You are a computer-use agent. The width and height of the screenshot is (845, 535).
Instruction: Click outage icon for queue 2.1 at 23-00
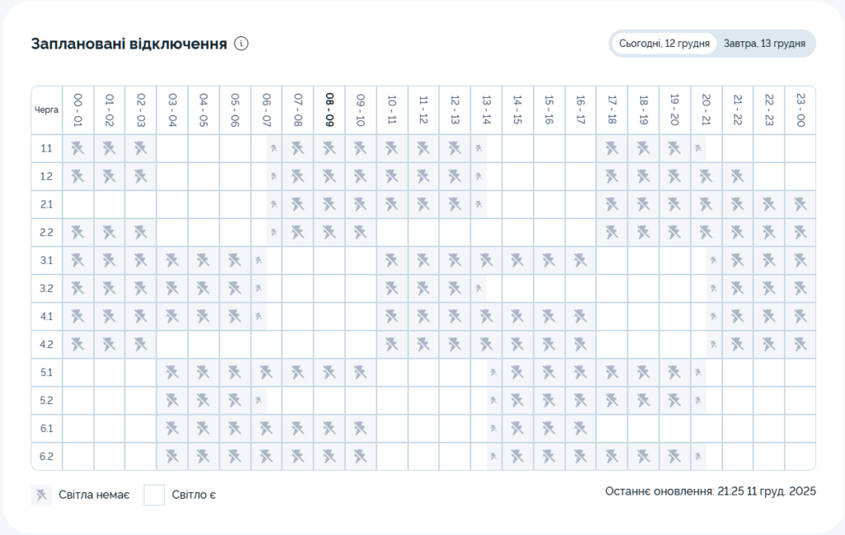[800, 204]
